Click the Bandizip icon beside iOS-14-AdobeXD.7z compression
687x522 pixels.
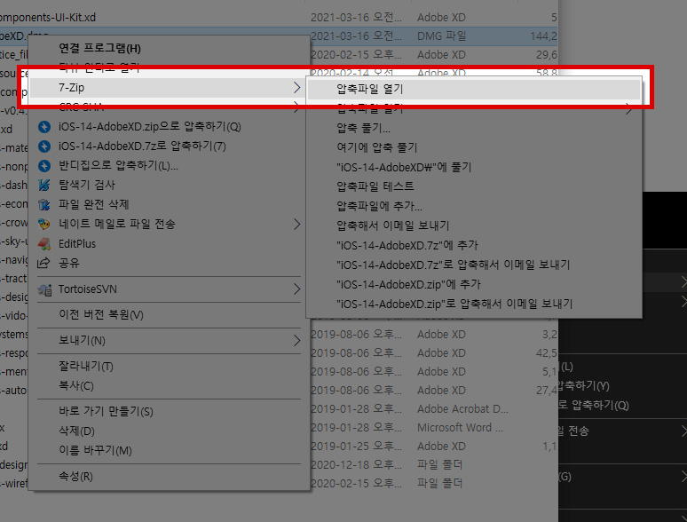click(44, 146)
